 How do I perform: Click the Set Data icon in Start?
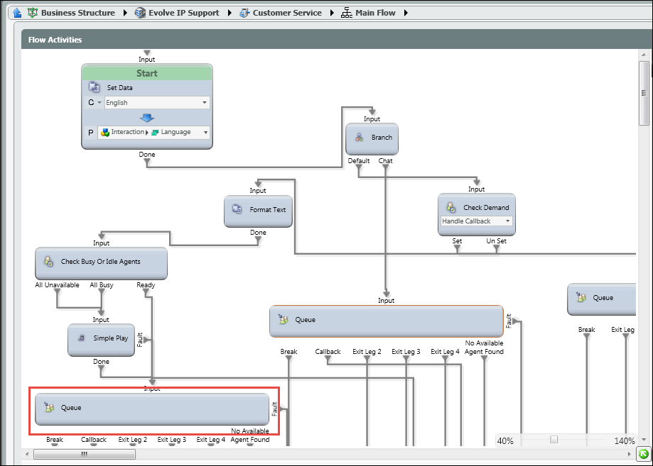[x=94, y=87]
